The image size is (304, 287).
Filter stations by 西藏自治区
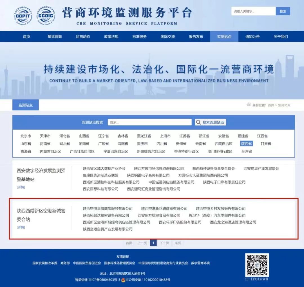click(223, 144)
